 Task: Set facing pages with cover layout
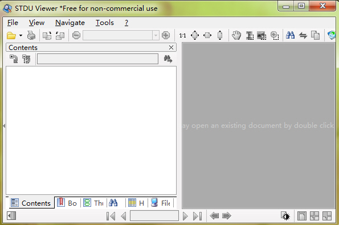point(327,216)
